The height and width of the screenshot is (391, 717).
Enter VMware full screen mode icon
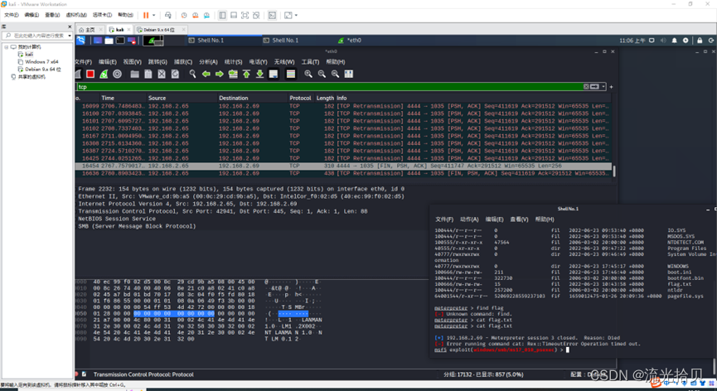click(245, 15)
